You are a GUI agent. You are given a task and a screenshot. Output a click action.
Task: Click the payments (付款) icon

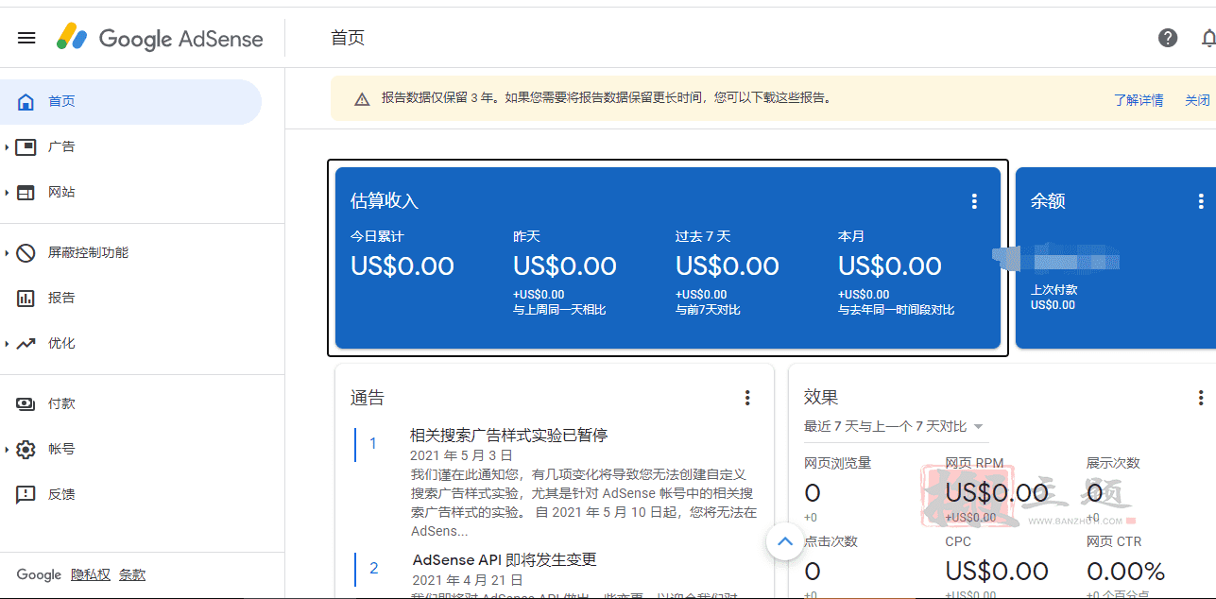[x=26, y=403]
